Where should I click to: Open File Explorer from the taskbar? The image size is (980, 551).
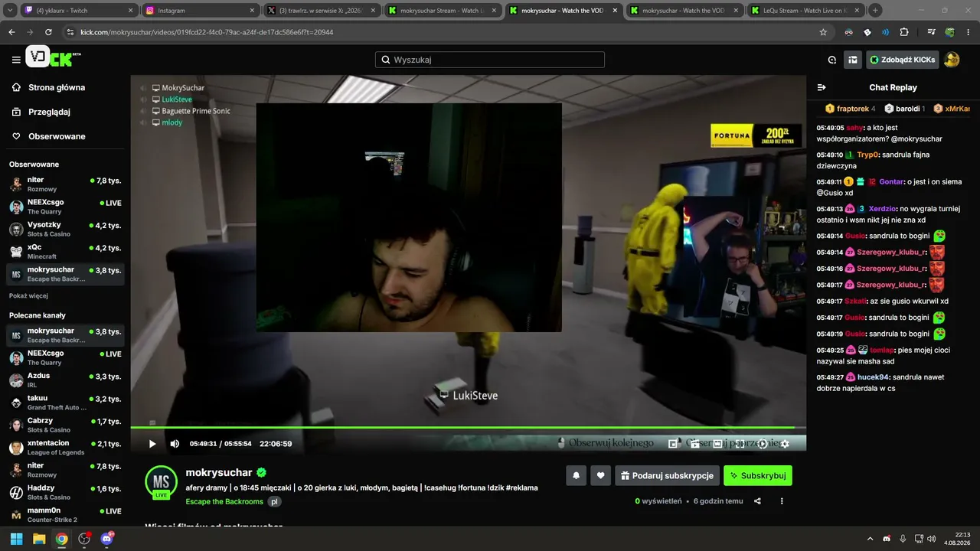click(x=39, y=539)
